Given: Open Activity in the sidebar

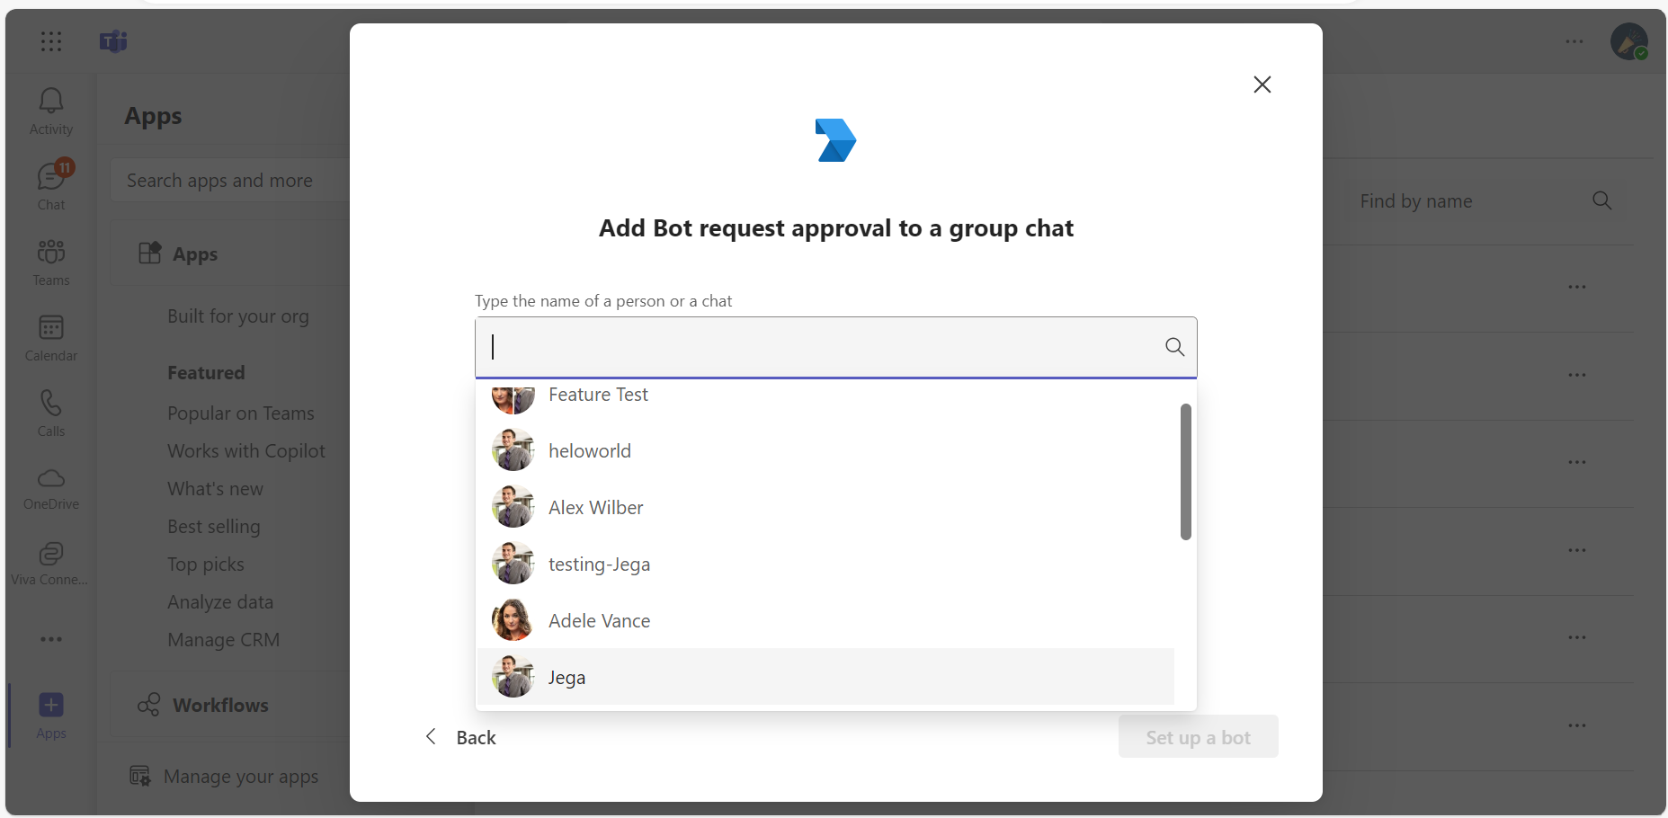Looking at the screenshot, I should [51, 111].
